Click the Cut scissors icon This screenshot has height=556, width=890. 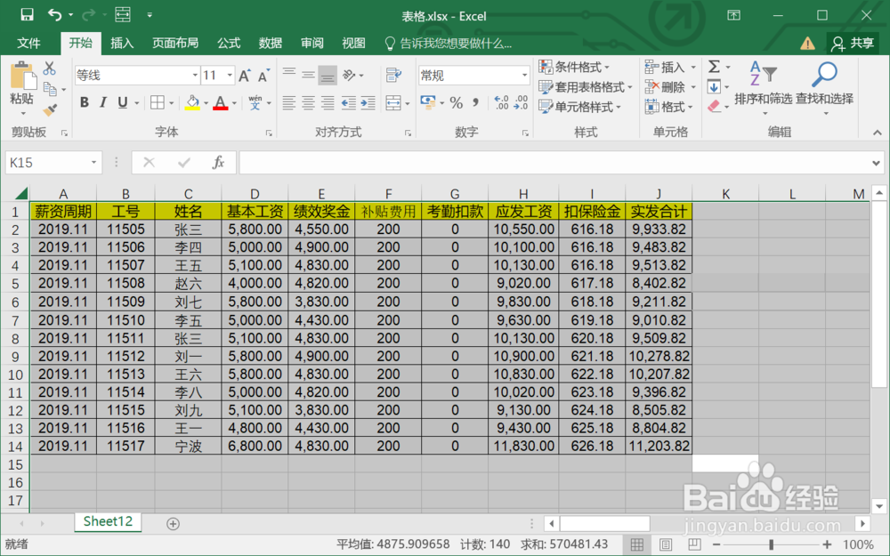(49, 68)
